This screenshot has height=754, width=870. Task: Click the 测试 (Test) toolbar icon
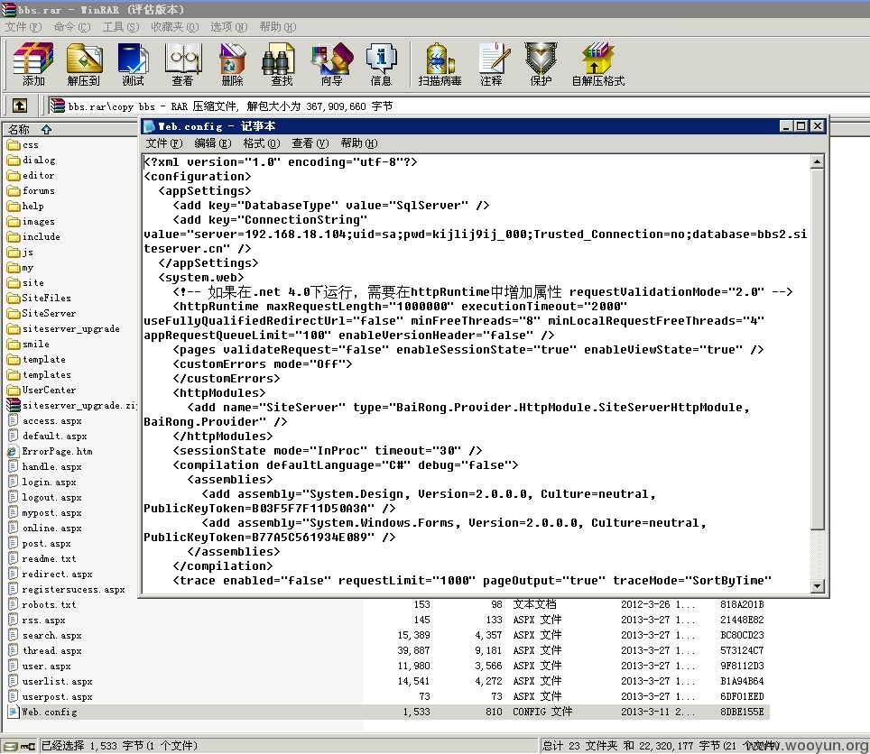[134, 64]
